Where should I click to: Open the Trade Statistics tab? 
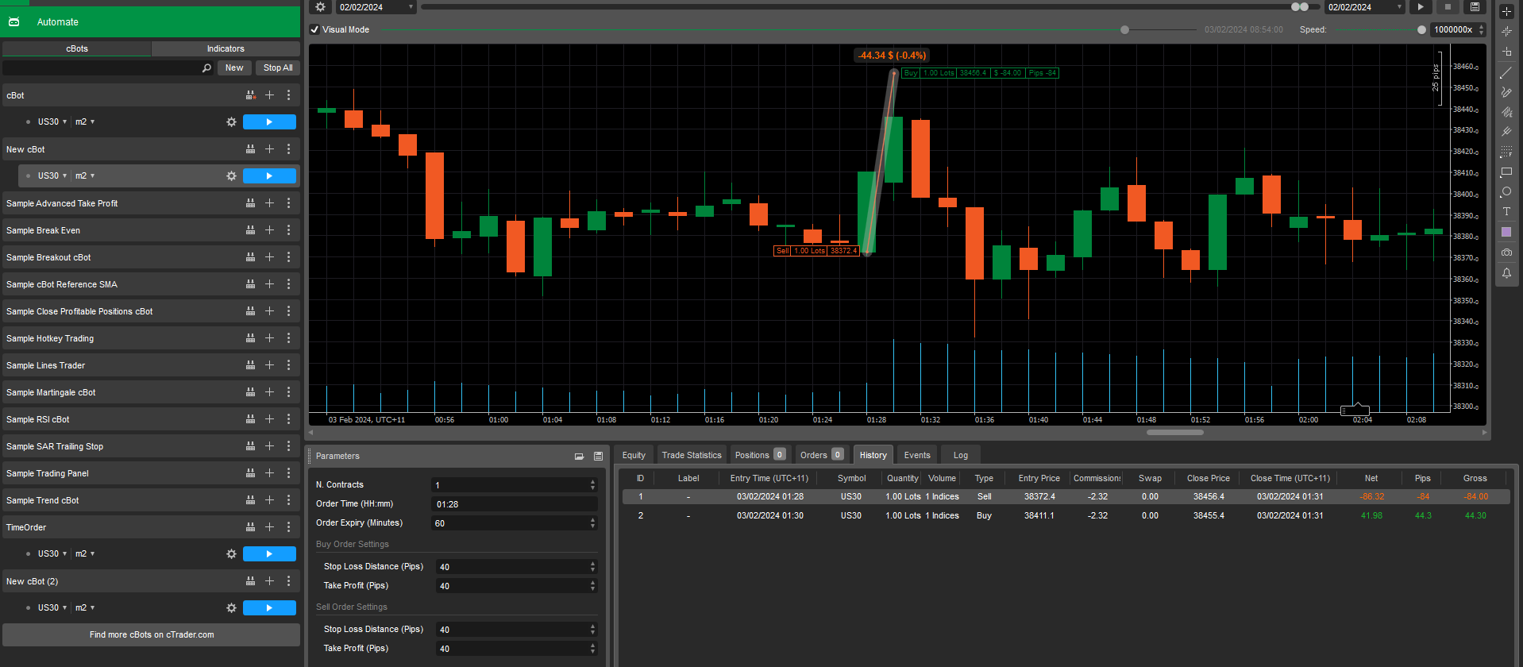691,455
